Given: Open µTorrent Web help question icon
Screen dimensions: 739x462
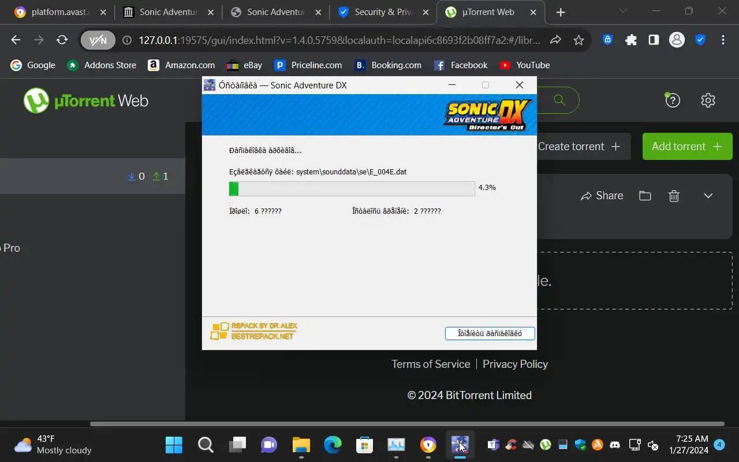Looking at the screenshot, I should click(672, 100).
